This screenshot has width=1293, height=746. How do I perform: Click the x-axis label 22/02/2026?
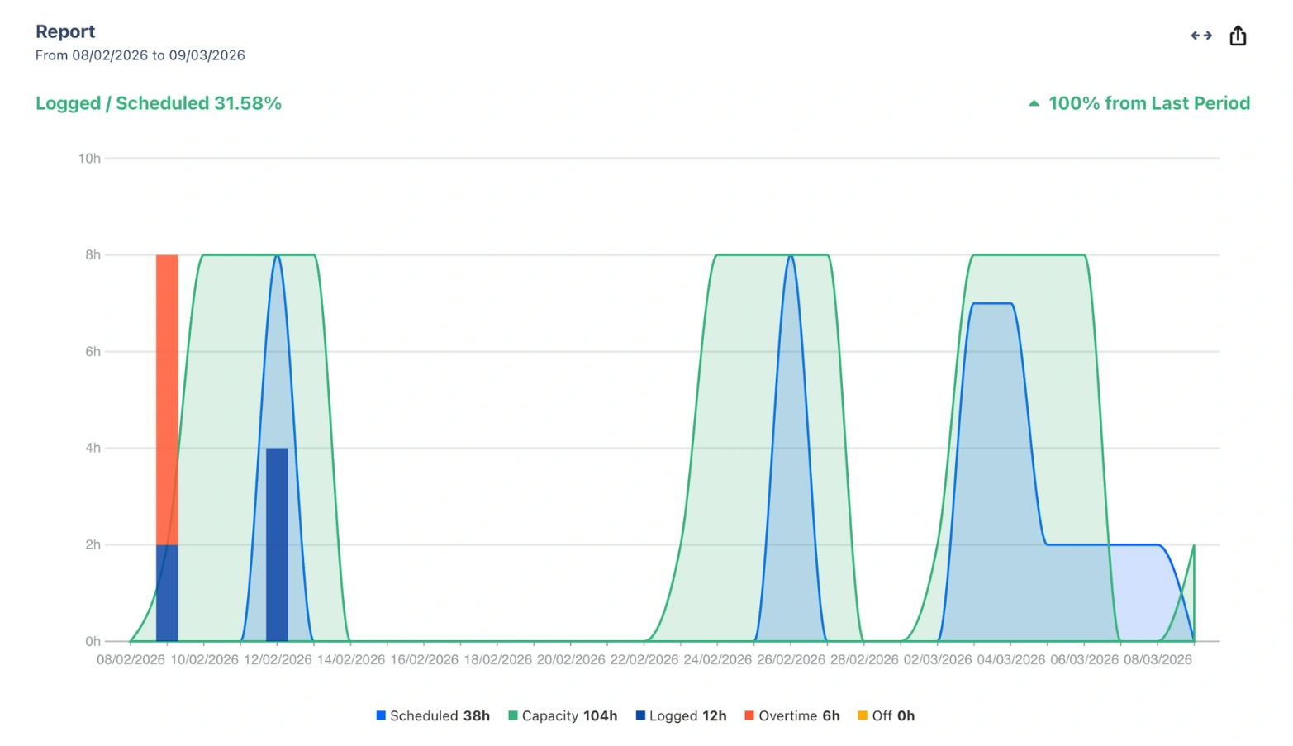tap(644, 659)
